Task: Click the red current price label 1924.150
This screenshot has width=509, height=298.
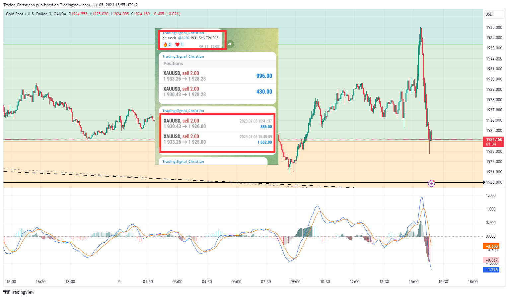Action: point(494,142)
